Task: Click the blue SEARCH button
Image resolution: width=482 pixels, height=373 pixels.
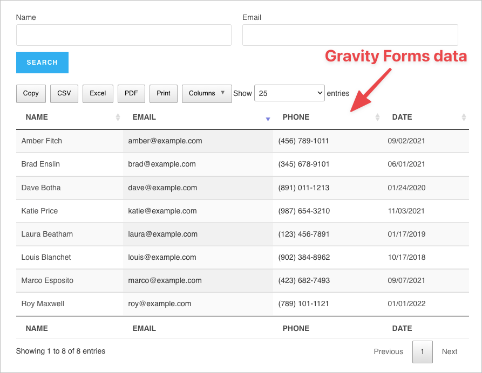Action: (x=42, y=63)
